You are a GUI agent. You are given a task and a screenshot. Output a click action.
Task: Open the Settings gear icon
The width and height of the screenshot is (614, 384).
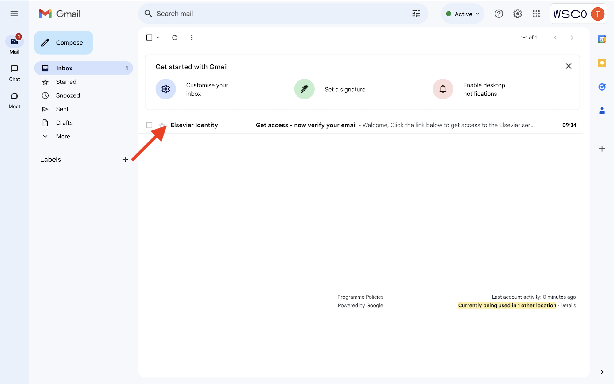pyautogui.click(x=518, y=14)
